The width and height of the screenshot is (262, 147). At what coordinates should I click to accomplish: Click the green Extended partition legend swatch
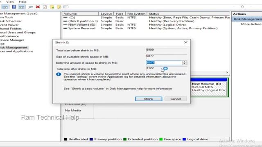pyautogui.click(x=125, y=139)
